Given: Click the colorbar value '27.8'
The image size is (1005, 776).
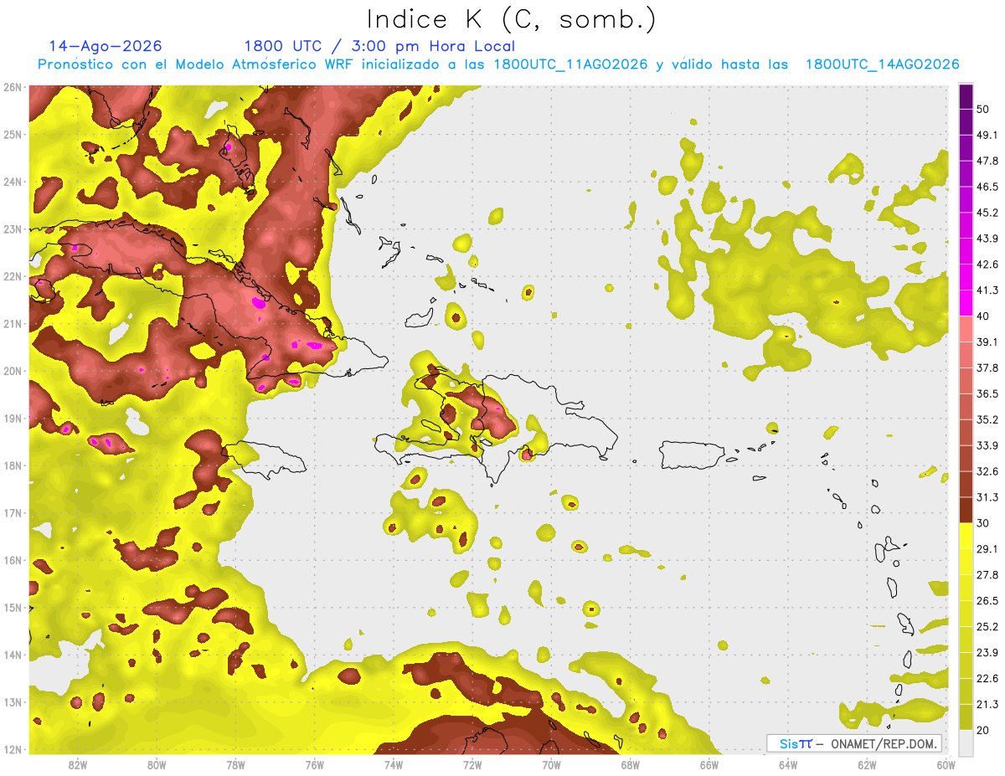Looking at the screenshot, I should pyautogui.click(x=987, y=575).
